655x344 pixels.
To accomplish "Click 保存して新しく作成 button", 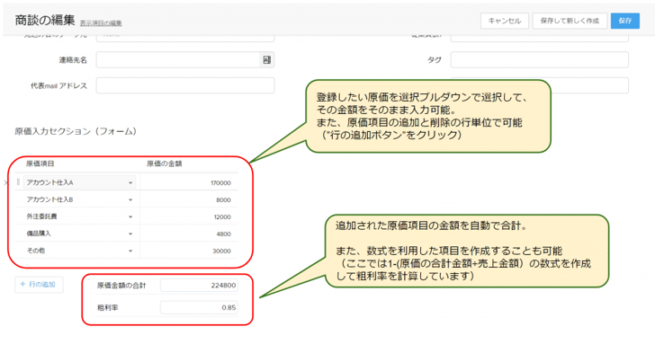I will pos(570,21).
